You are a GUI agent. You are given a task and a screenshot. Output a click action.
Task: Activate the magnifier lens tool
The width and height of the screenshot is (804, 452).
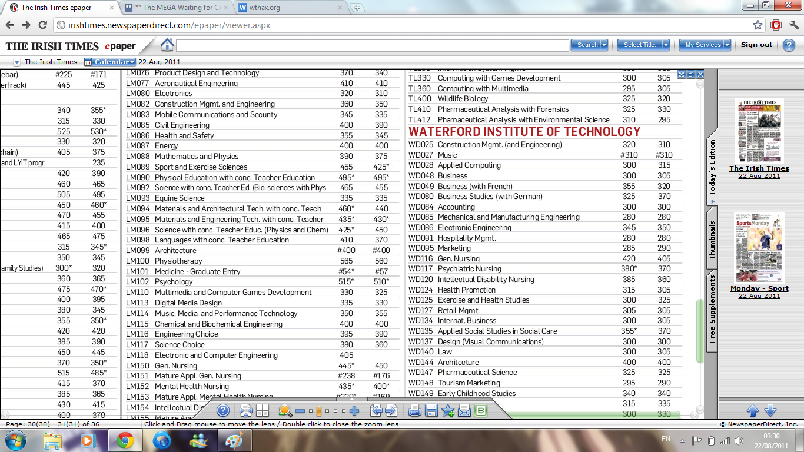(x=285, y=411)
